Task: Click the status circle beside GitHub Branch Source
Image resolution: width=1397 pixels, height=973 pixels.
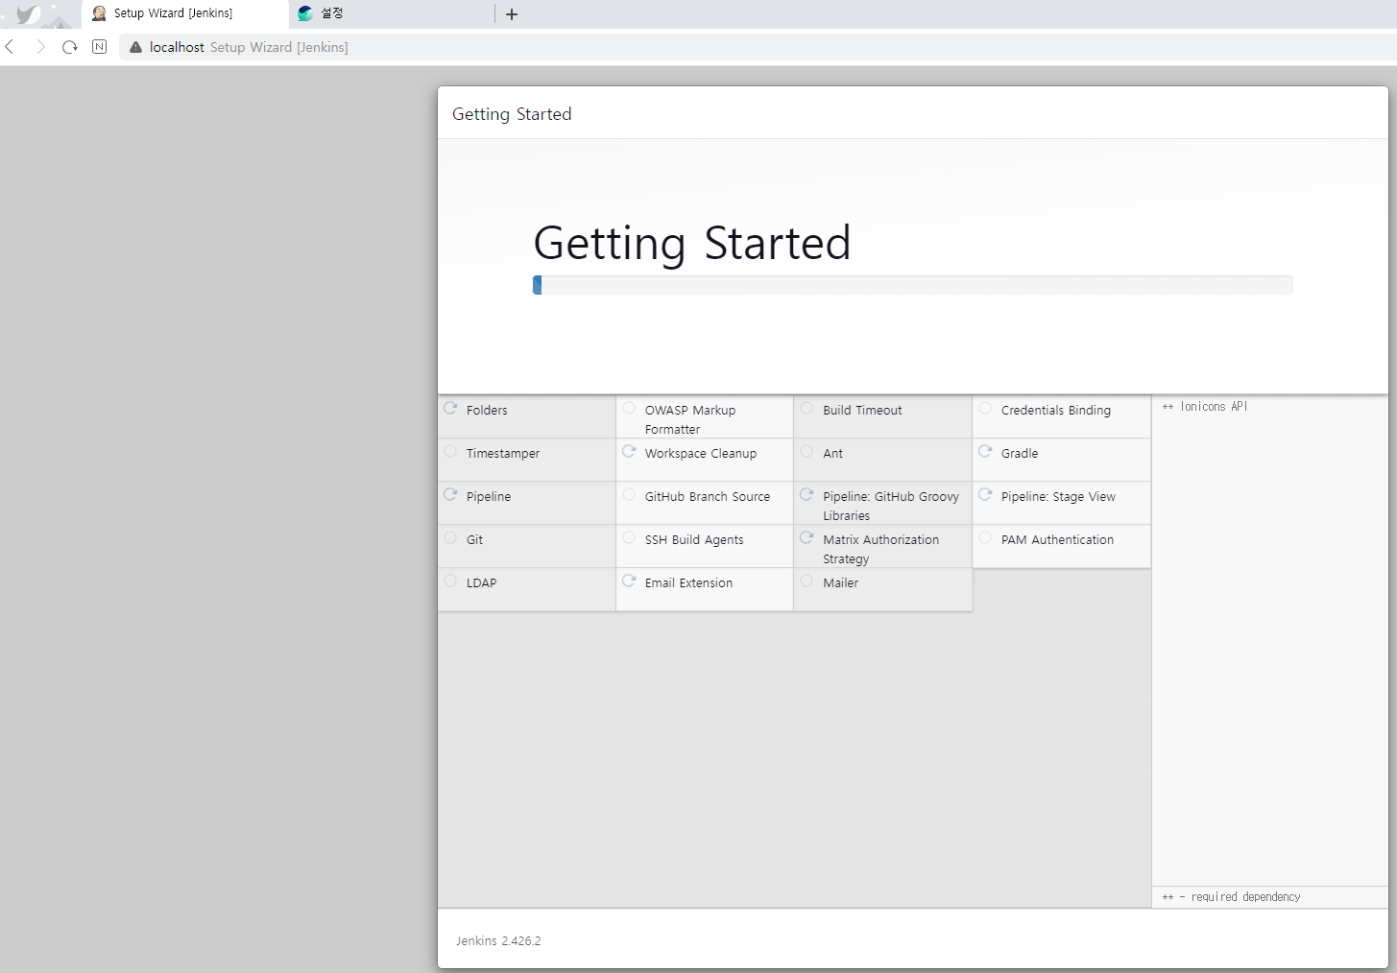Action: [629, 494]
